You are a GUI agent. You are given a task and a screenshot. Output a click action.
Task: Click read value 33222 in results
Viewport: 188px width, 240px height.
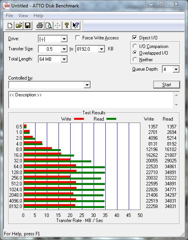click(x=170, y=178)
